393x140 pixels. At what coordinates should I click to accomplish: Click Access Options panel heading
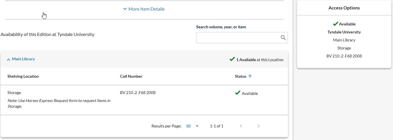pyautogui.click(x=344, y=8)
